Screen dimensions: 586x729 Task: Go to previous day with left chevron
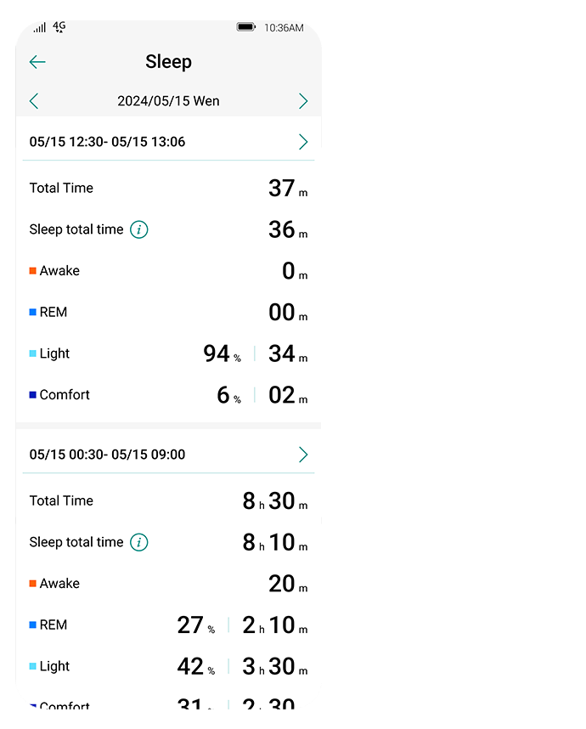(33, 101)
